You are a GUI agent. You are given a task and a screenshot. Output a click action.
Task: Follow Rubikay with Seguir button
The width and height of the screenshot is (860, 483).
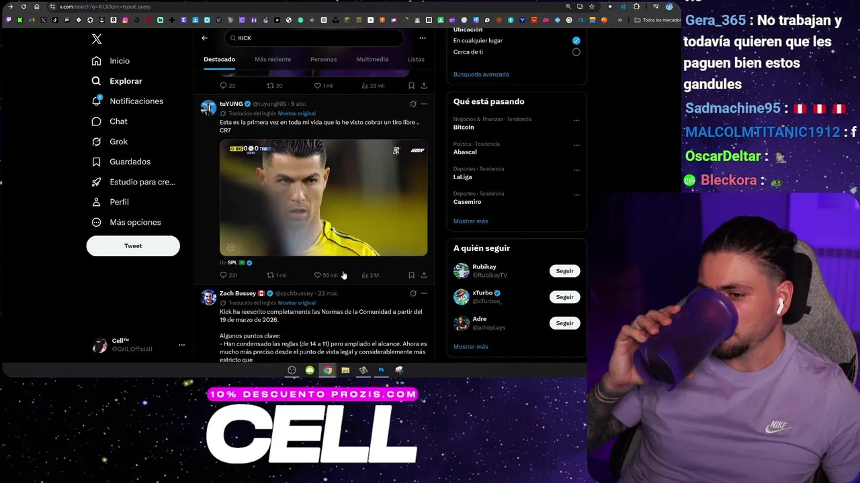click(x=564, y=271)
